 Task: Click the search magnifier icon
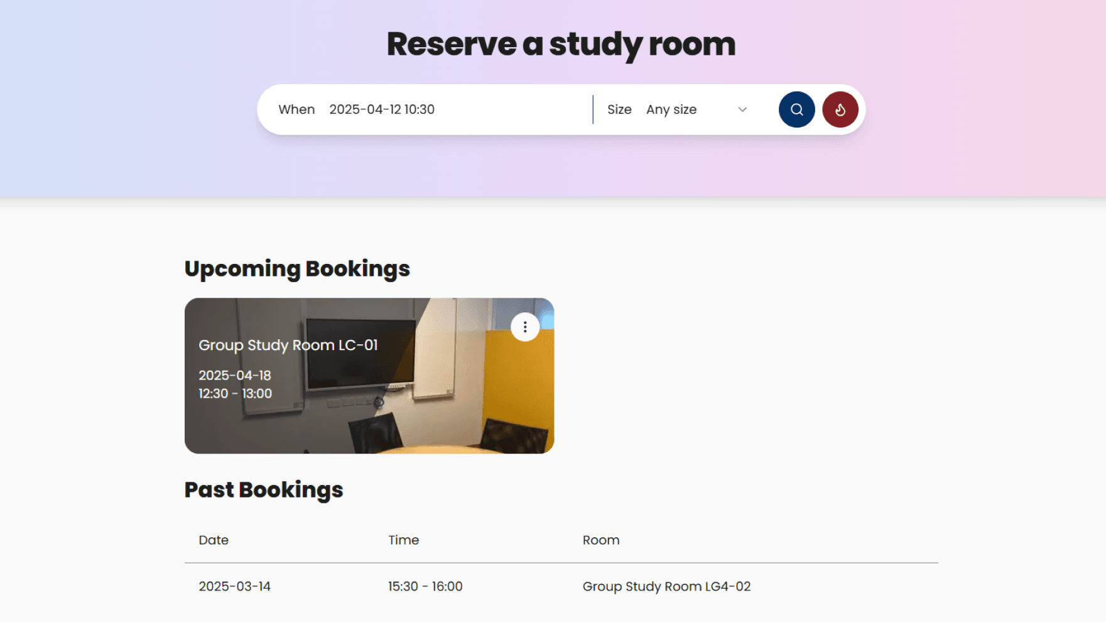(796, 109)
